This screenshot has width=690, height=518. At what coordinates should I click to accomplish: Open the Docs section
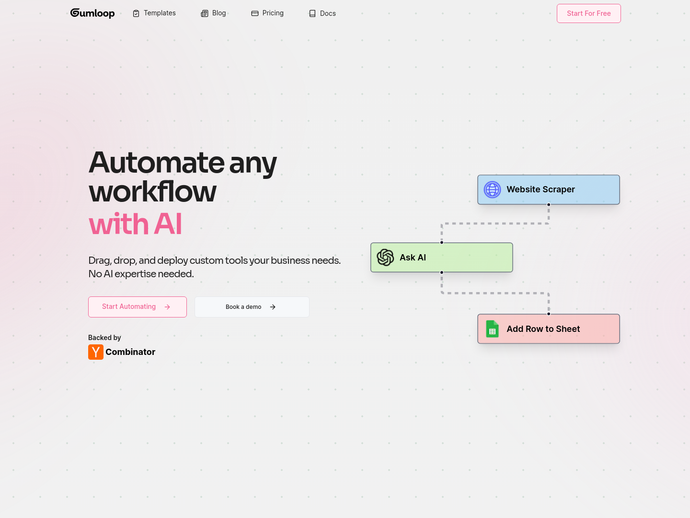pos(328,13)
